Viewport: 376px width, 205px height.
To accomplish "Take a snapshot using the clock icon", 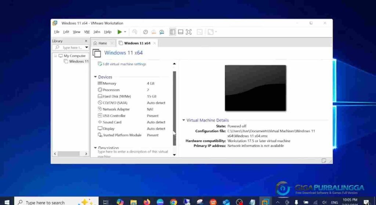I will coord(145,32).
